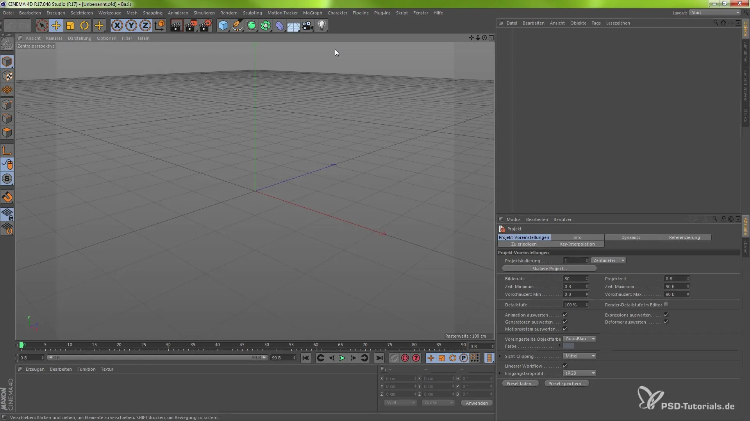Toggle viewport solo S icon
Screen dimensions: 750x421
point(7,179)
